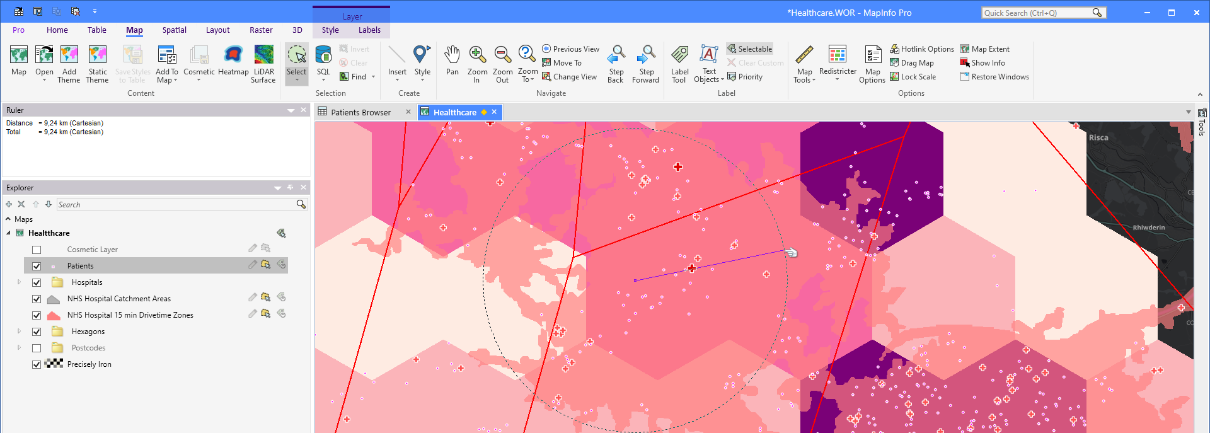Open the Home ribbon tab
Image resolution: width=1210 pixels, height=433 pixels.
point(57,30)
